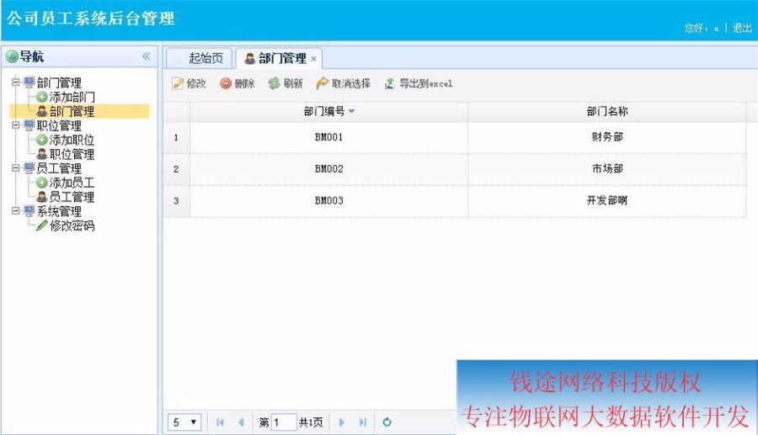This screenshot has width=758, height=435.
Task: Collapse the 员工管理 tree node
Action: (x=16, y=168)
